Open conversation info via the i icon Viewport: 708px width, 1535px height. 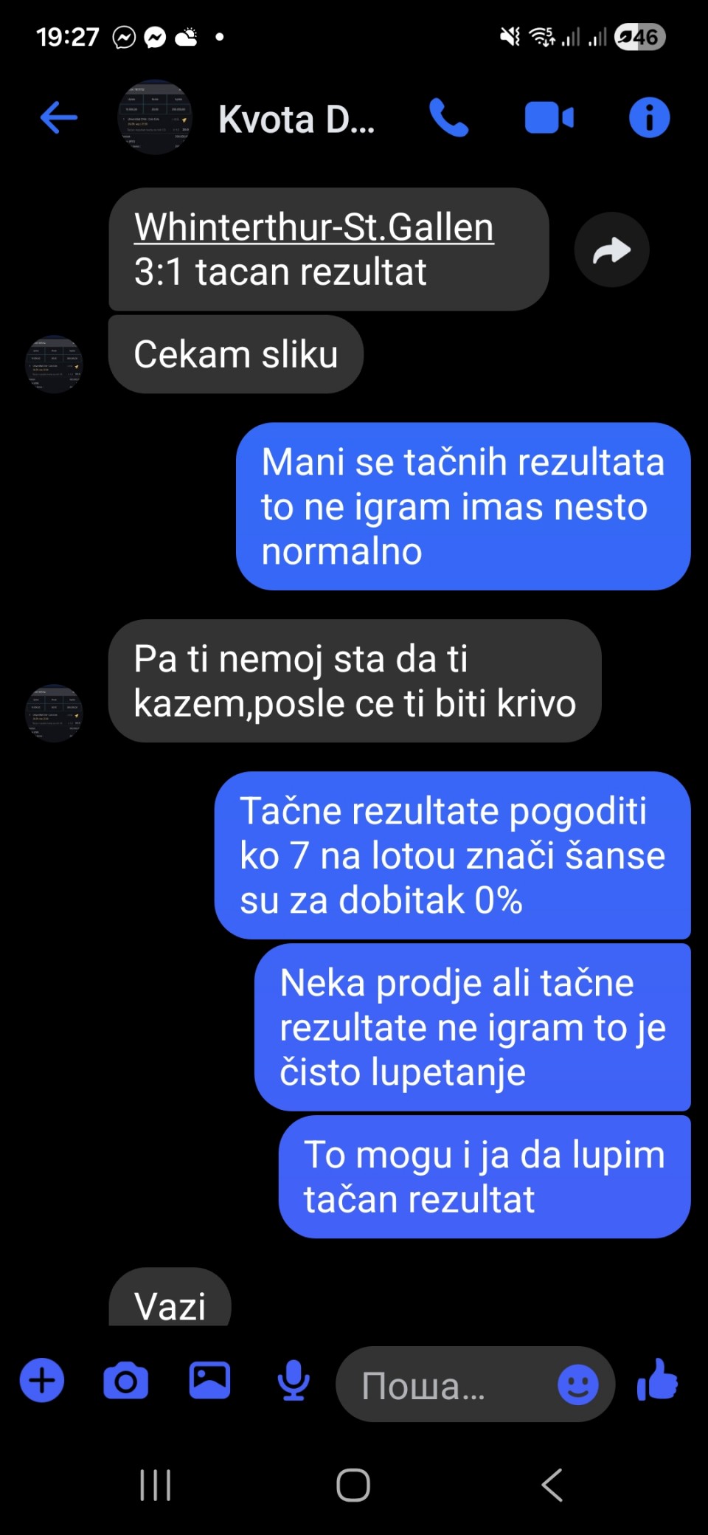(649, 117)
